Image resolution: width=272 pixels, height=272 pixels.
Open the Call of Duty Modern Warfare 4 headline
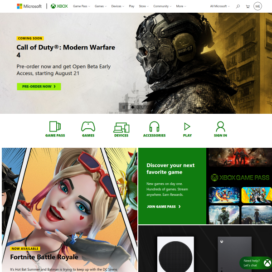tap(66, 51)
